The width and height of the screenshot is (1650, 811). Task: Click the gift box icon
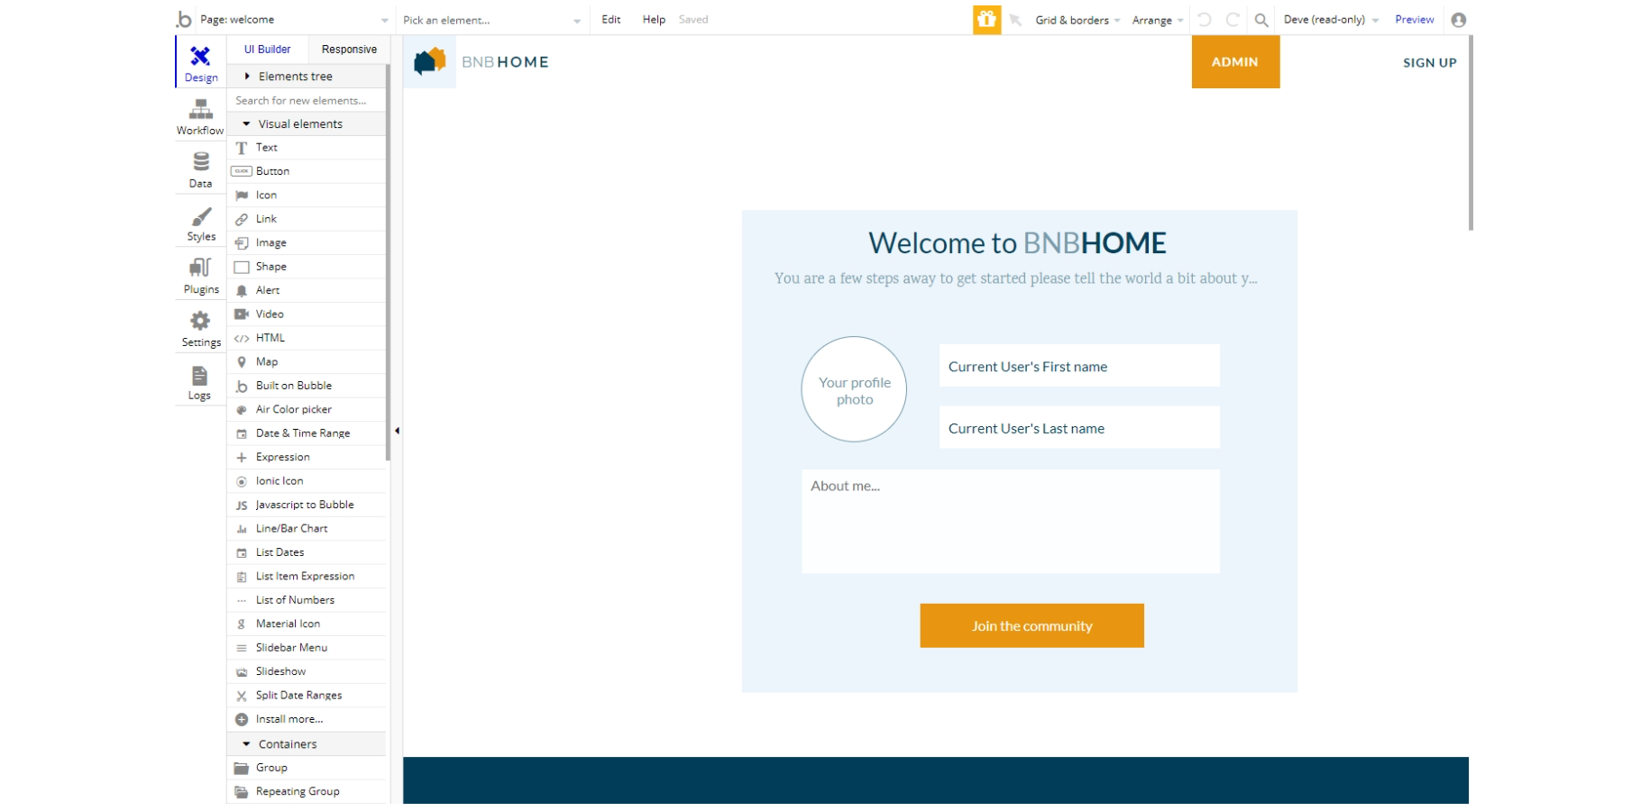tap(986, 19)
